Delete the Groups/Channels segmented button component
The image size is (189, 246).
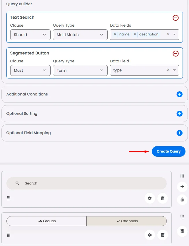click(x=163, y=235)
